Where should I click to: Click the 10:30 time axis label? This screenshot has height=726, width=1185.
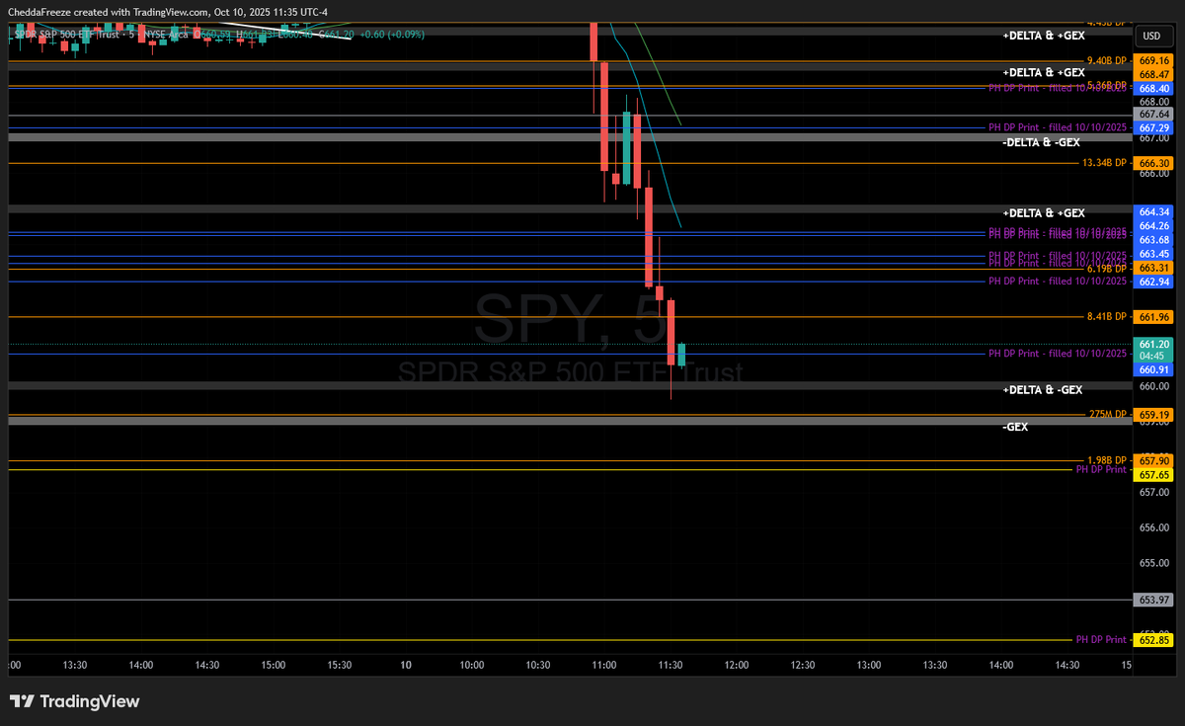click(538, 666)
